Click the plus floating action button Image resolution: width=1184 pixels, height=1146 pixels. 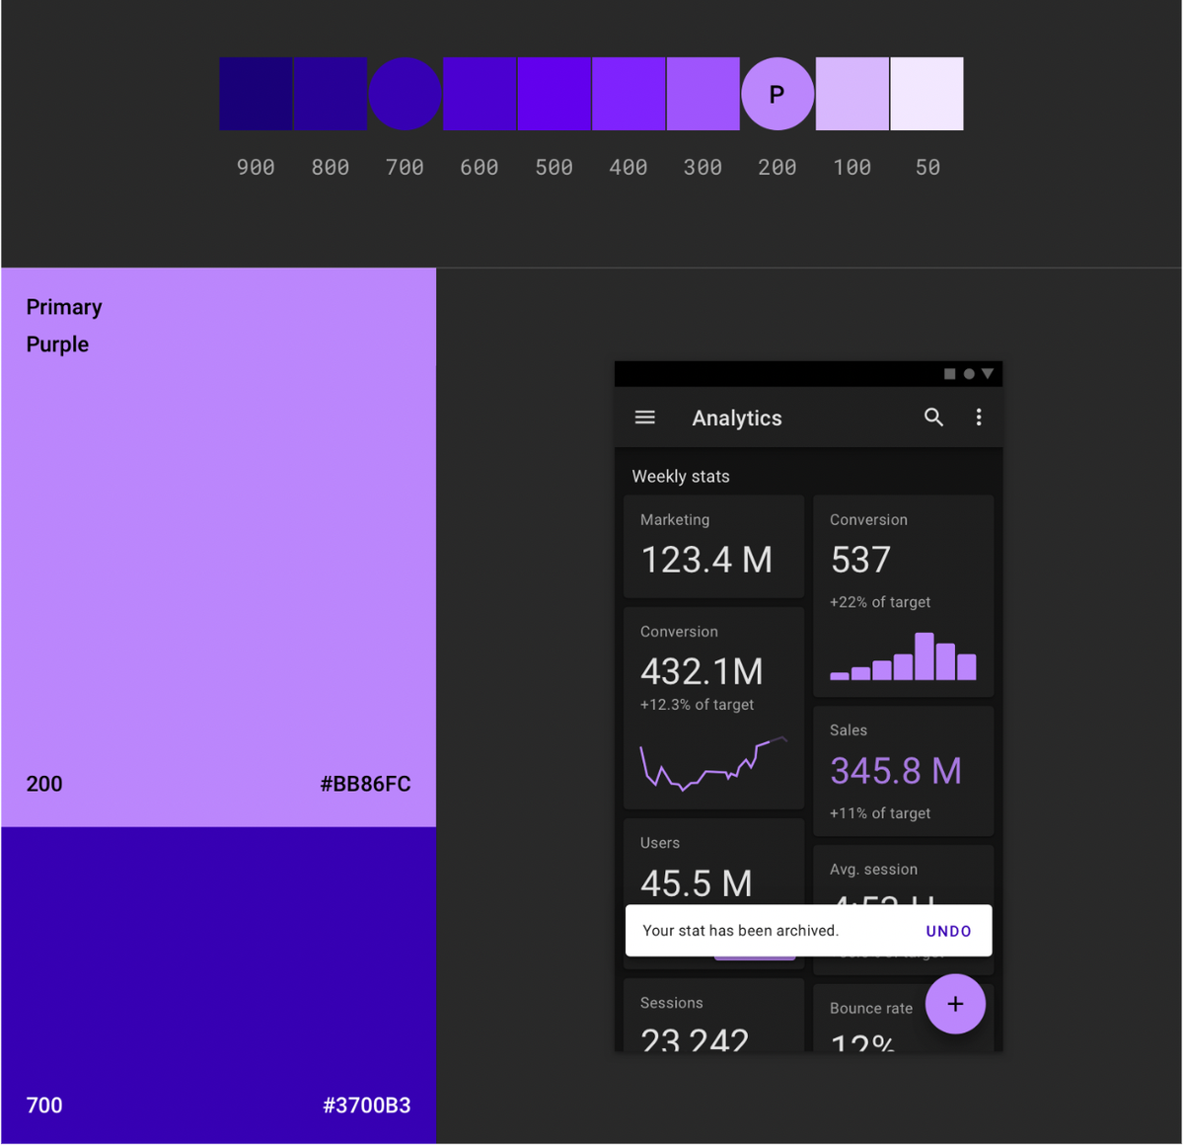[955, 1004]
